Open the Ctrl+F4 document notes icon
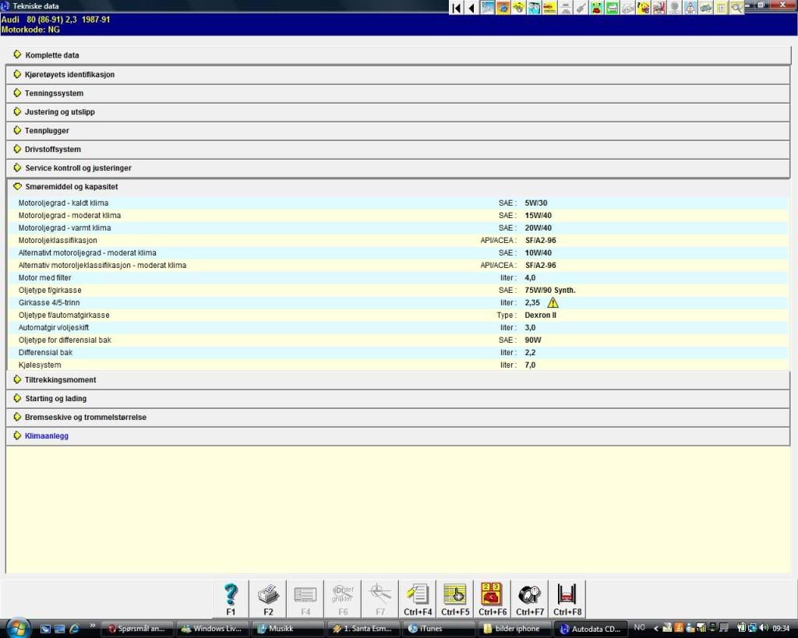Viewport: 798px width, 638px height. click(418, 598)
